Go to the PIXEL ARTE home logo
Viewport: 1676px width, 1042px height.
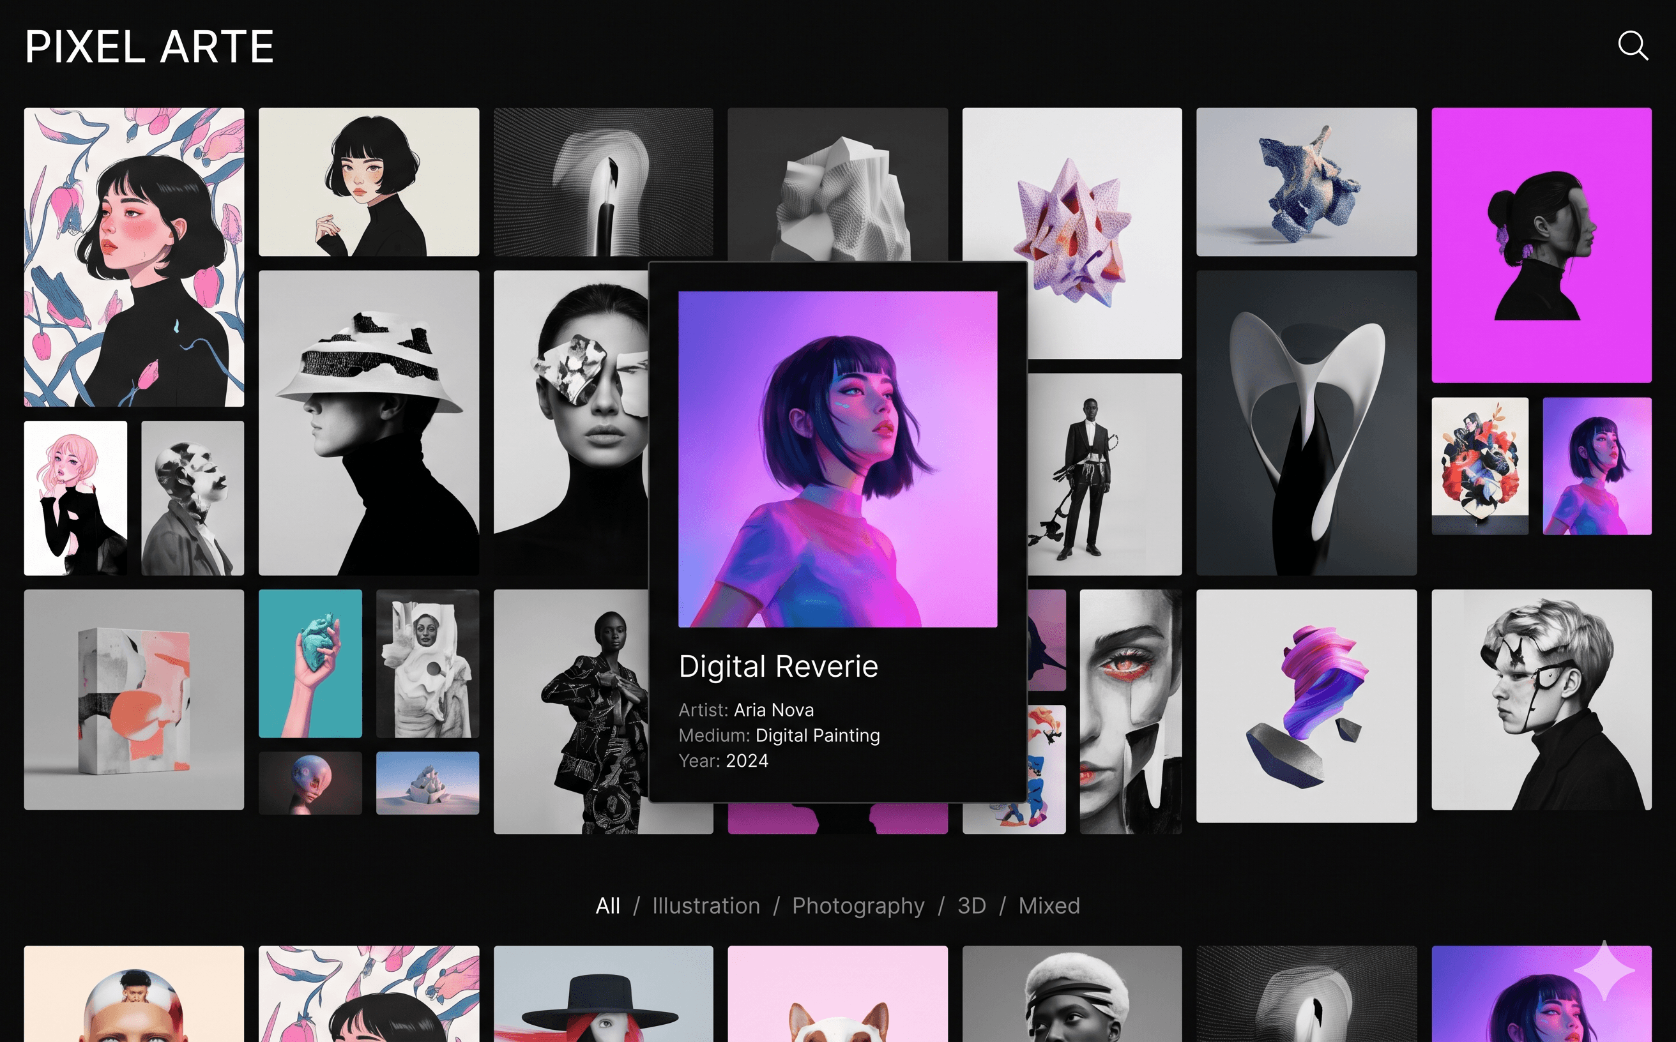point(149,47)
